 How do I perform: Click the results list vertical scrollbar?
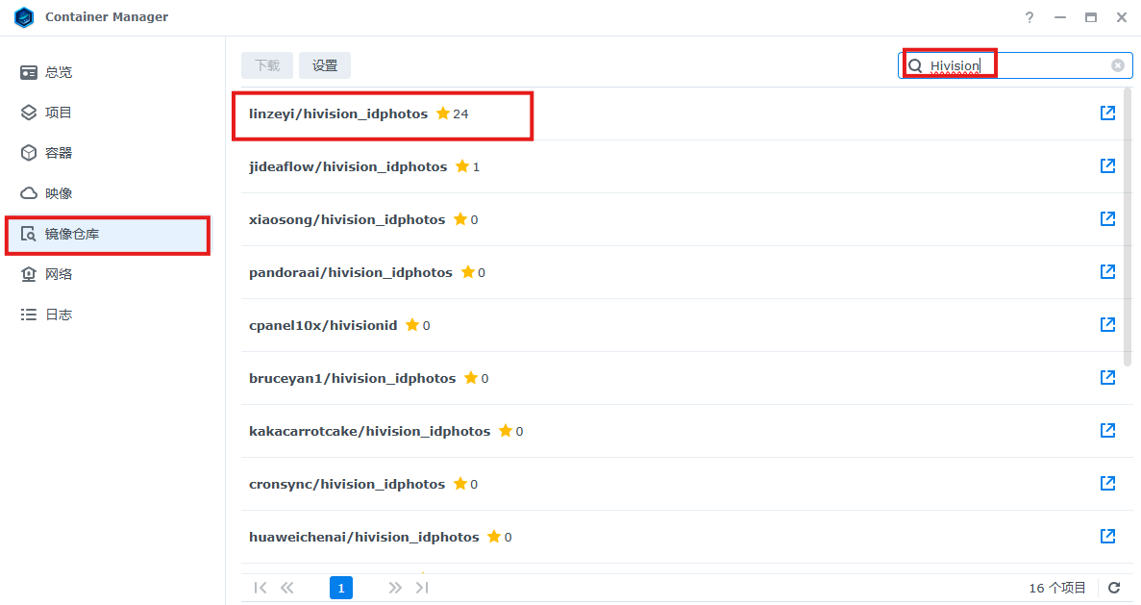pyautogui.click(x=1127, y=231)
